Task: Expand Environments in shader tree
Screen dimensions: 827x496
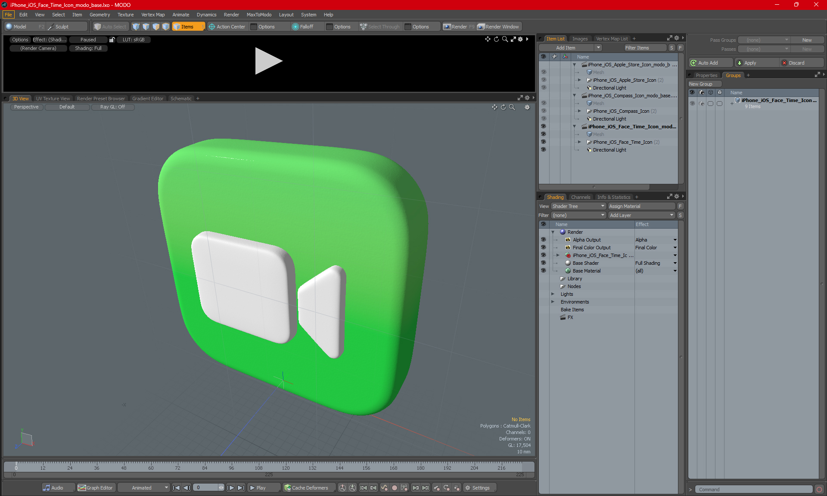Action: (x=553, y=302)
